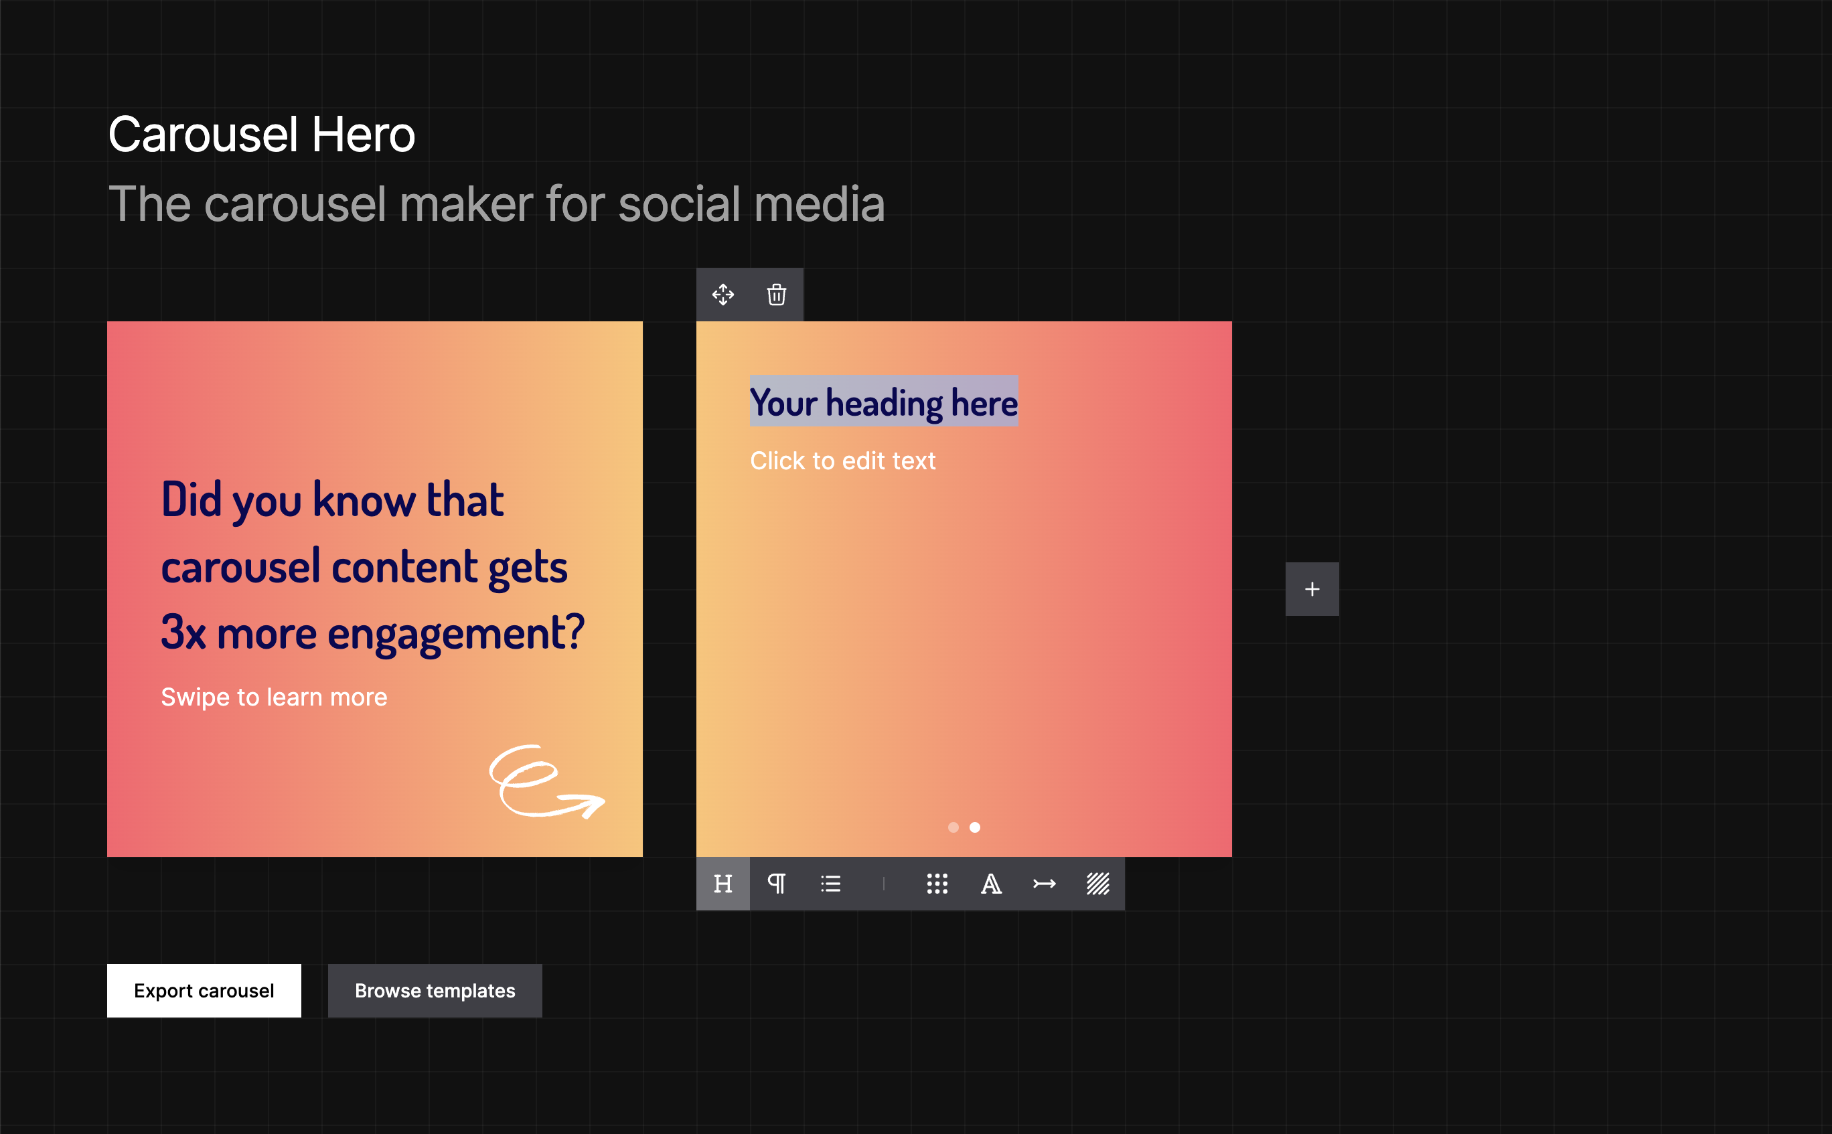Delete the slide with the trash icon
The width and height of the screenshot is (1832, 1134).
777,295
